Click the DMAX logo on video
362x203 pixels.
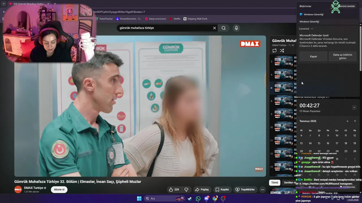click(x=250, y=44)
